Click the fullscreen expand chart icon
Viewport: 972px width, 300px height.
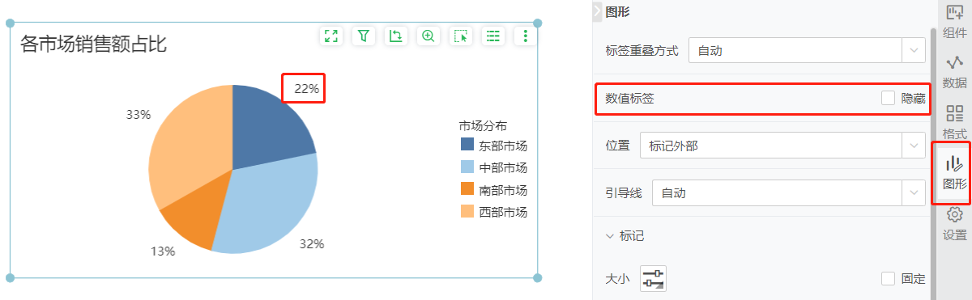(x=330, y=36)
